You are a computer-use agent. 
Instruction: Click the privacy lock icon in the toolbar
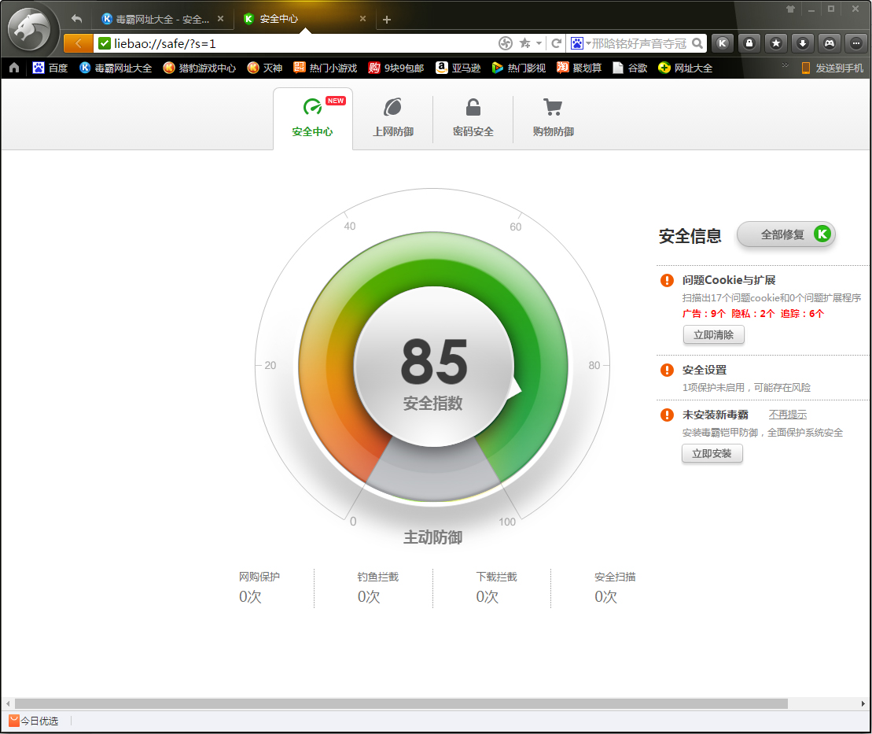pyautogui.click(x=749, y=43)
